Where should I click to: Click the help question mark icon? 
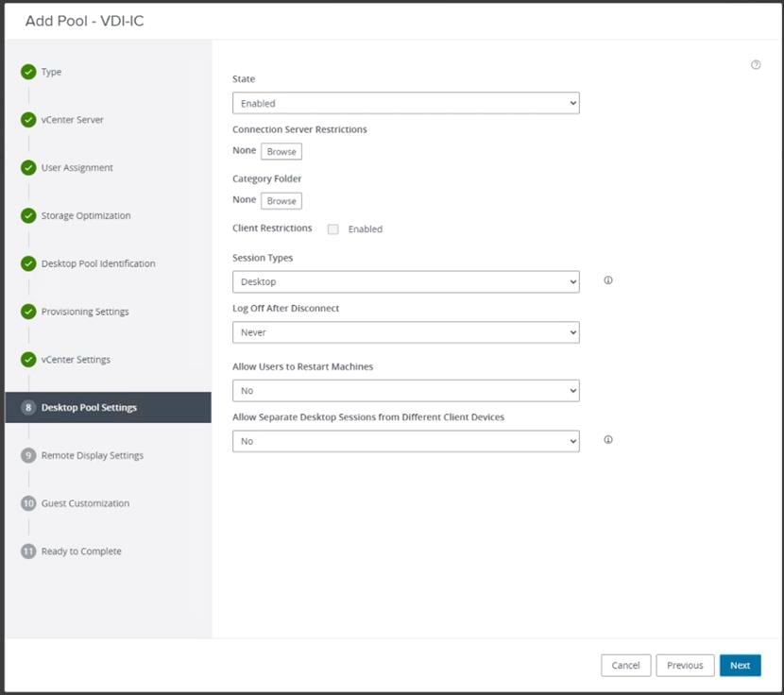tap(756, 65)
